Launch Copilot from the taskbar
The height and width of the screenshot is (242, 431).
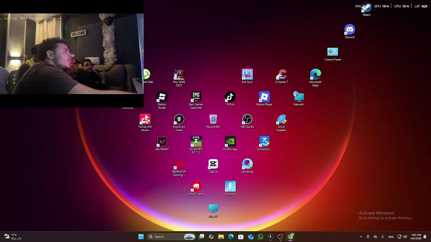(211, 237)
